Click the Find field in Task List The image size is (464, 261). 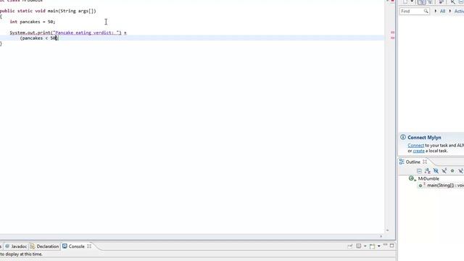tap(414, 12)
